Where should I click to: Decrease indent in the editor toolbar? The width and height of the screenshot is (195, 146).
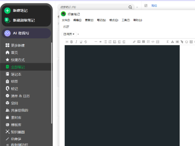[124, 42]
